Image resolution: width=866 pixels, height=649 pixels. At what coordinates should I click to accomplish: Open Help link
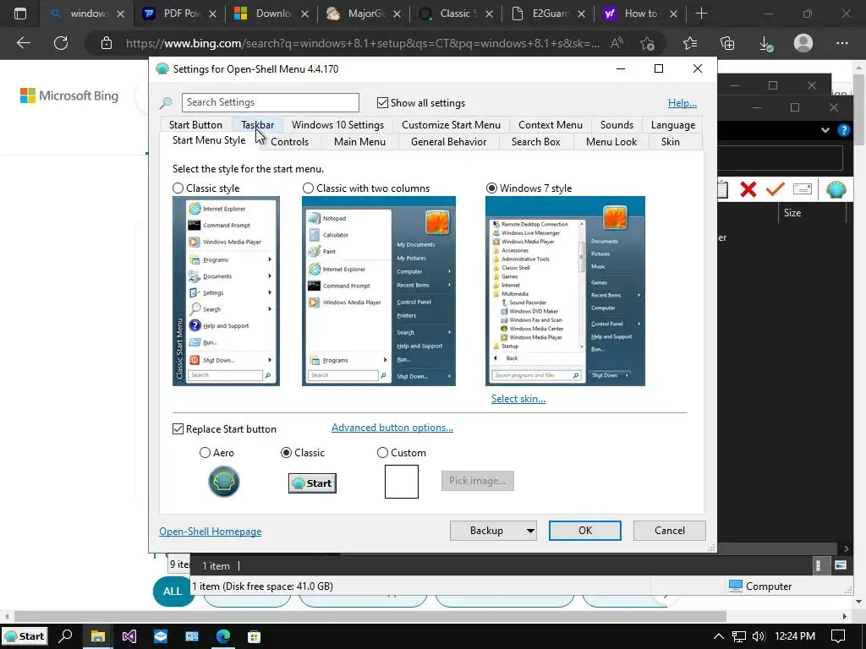click(682, 102)
